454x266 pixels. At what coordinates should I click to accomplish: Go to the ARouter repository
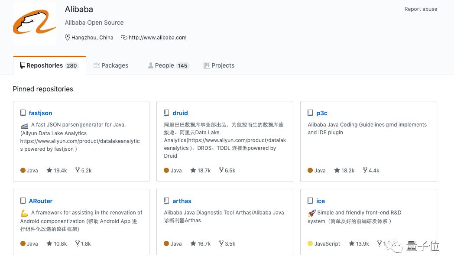[41, 201]
